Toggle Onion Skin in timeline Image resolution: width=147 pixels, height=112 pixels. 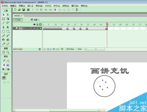[x=48, y=49]
